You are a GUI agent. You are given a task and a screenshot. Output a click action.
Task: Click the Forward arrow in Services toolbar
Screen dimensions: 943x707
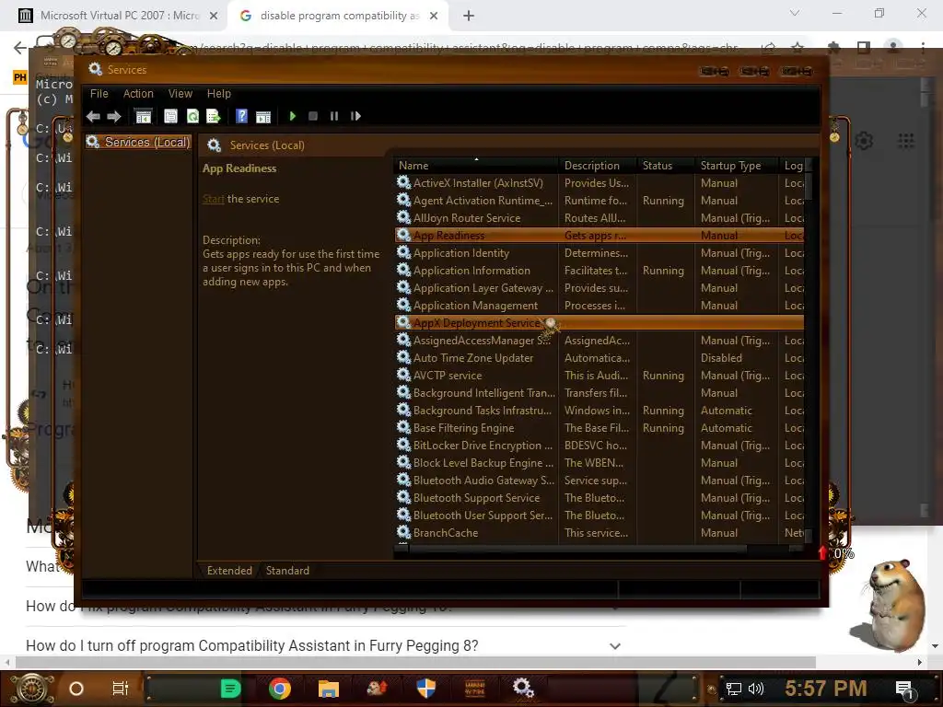pyautogui.click(x=113, y=116)
